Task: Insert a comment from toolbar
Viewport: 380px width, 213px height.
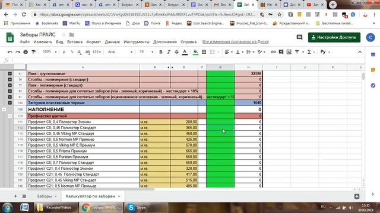Action: tap(281, 52)
